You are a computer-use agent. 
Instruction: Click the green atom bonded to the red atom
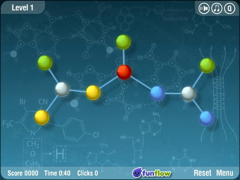coord(123,42)
